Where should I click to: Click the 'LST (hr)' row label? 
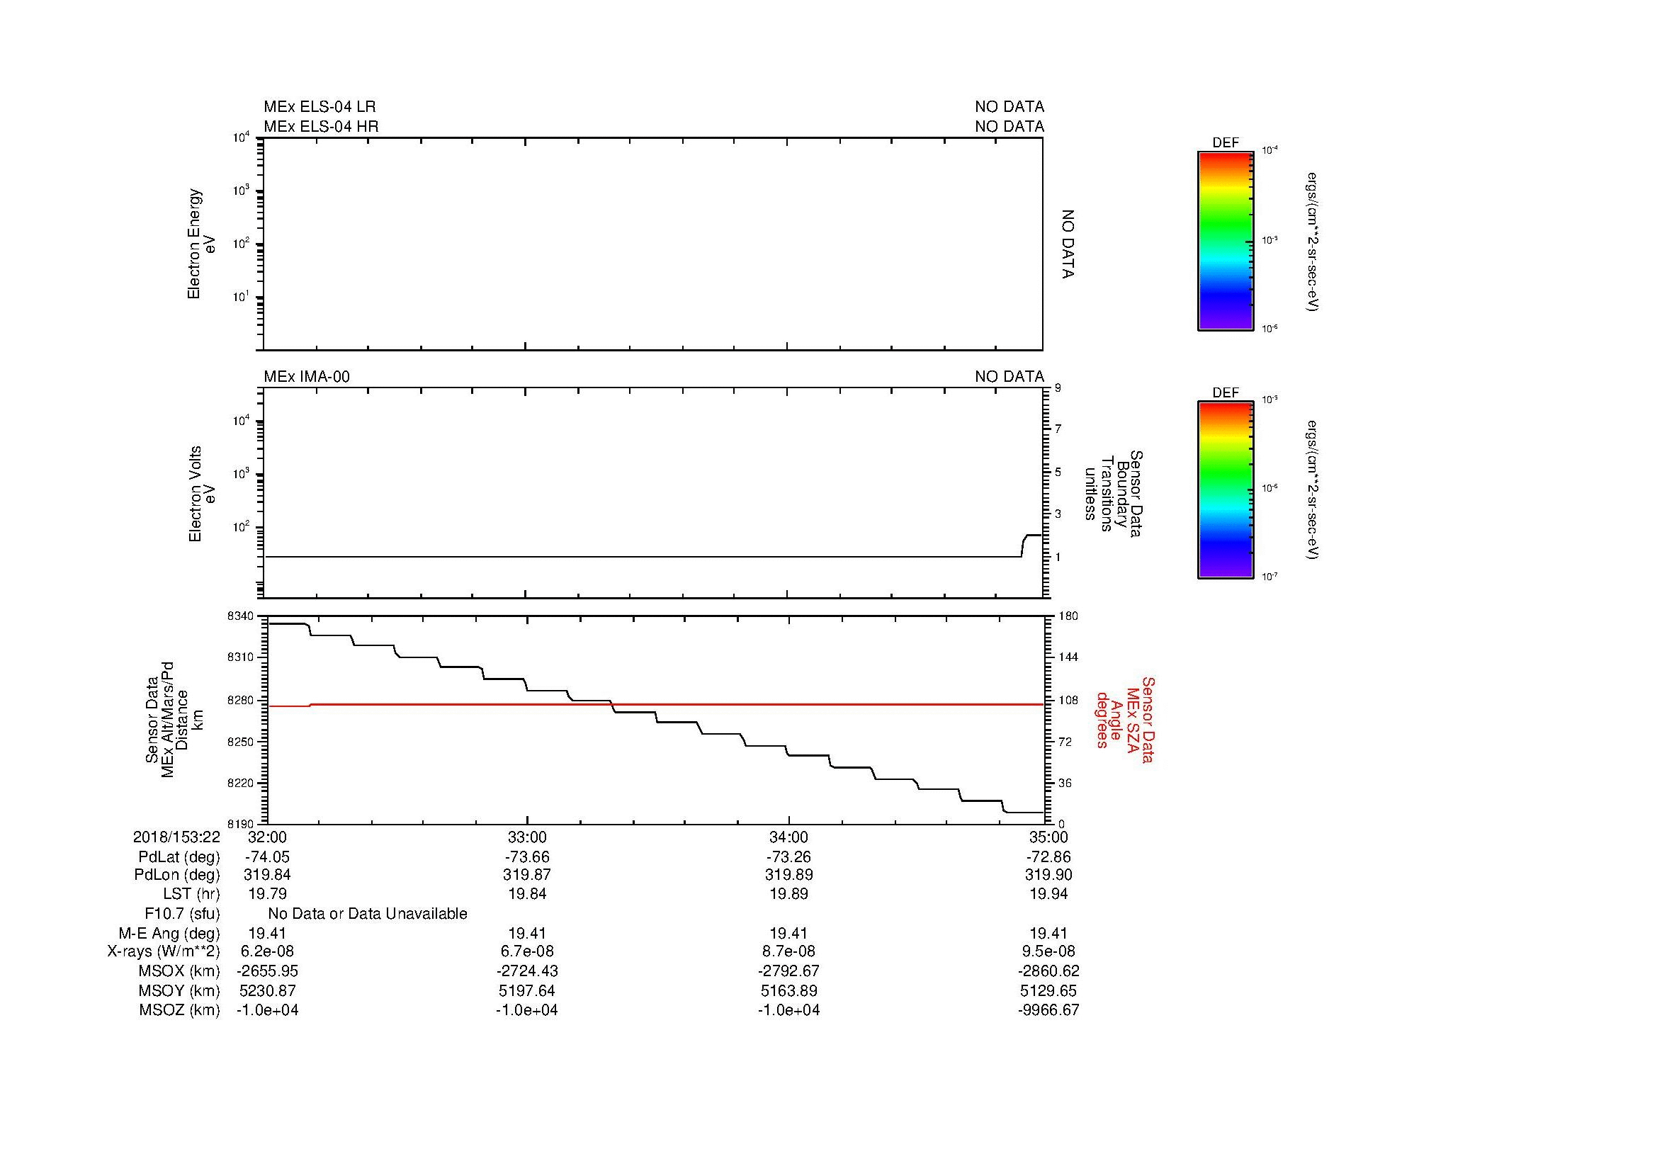pyautogui.click(x=191, y=894)
